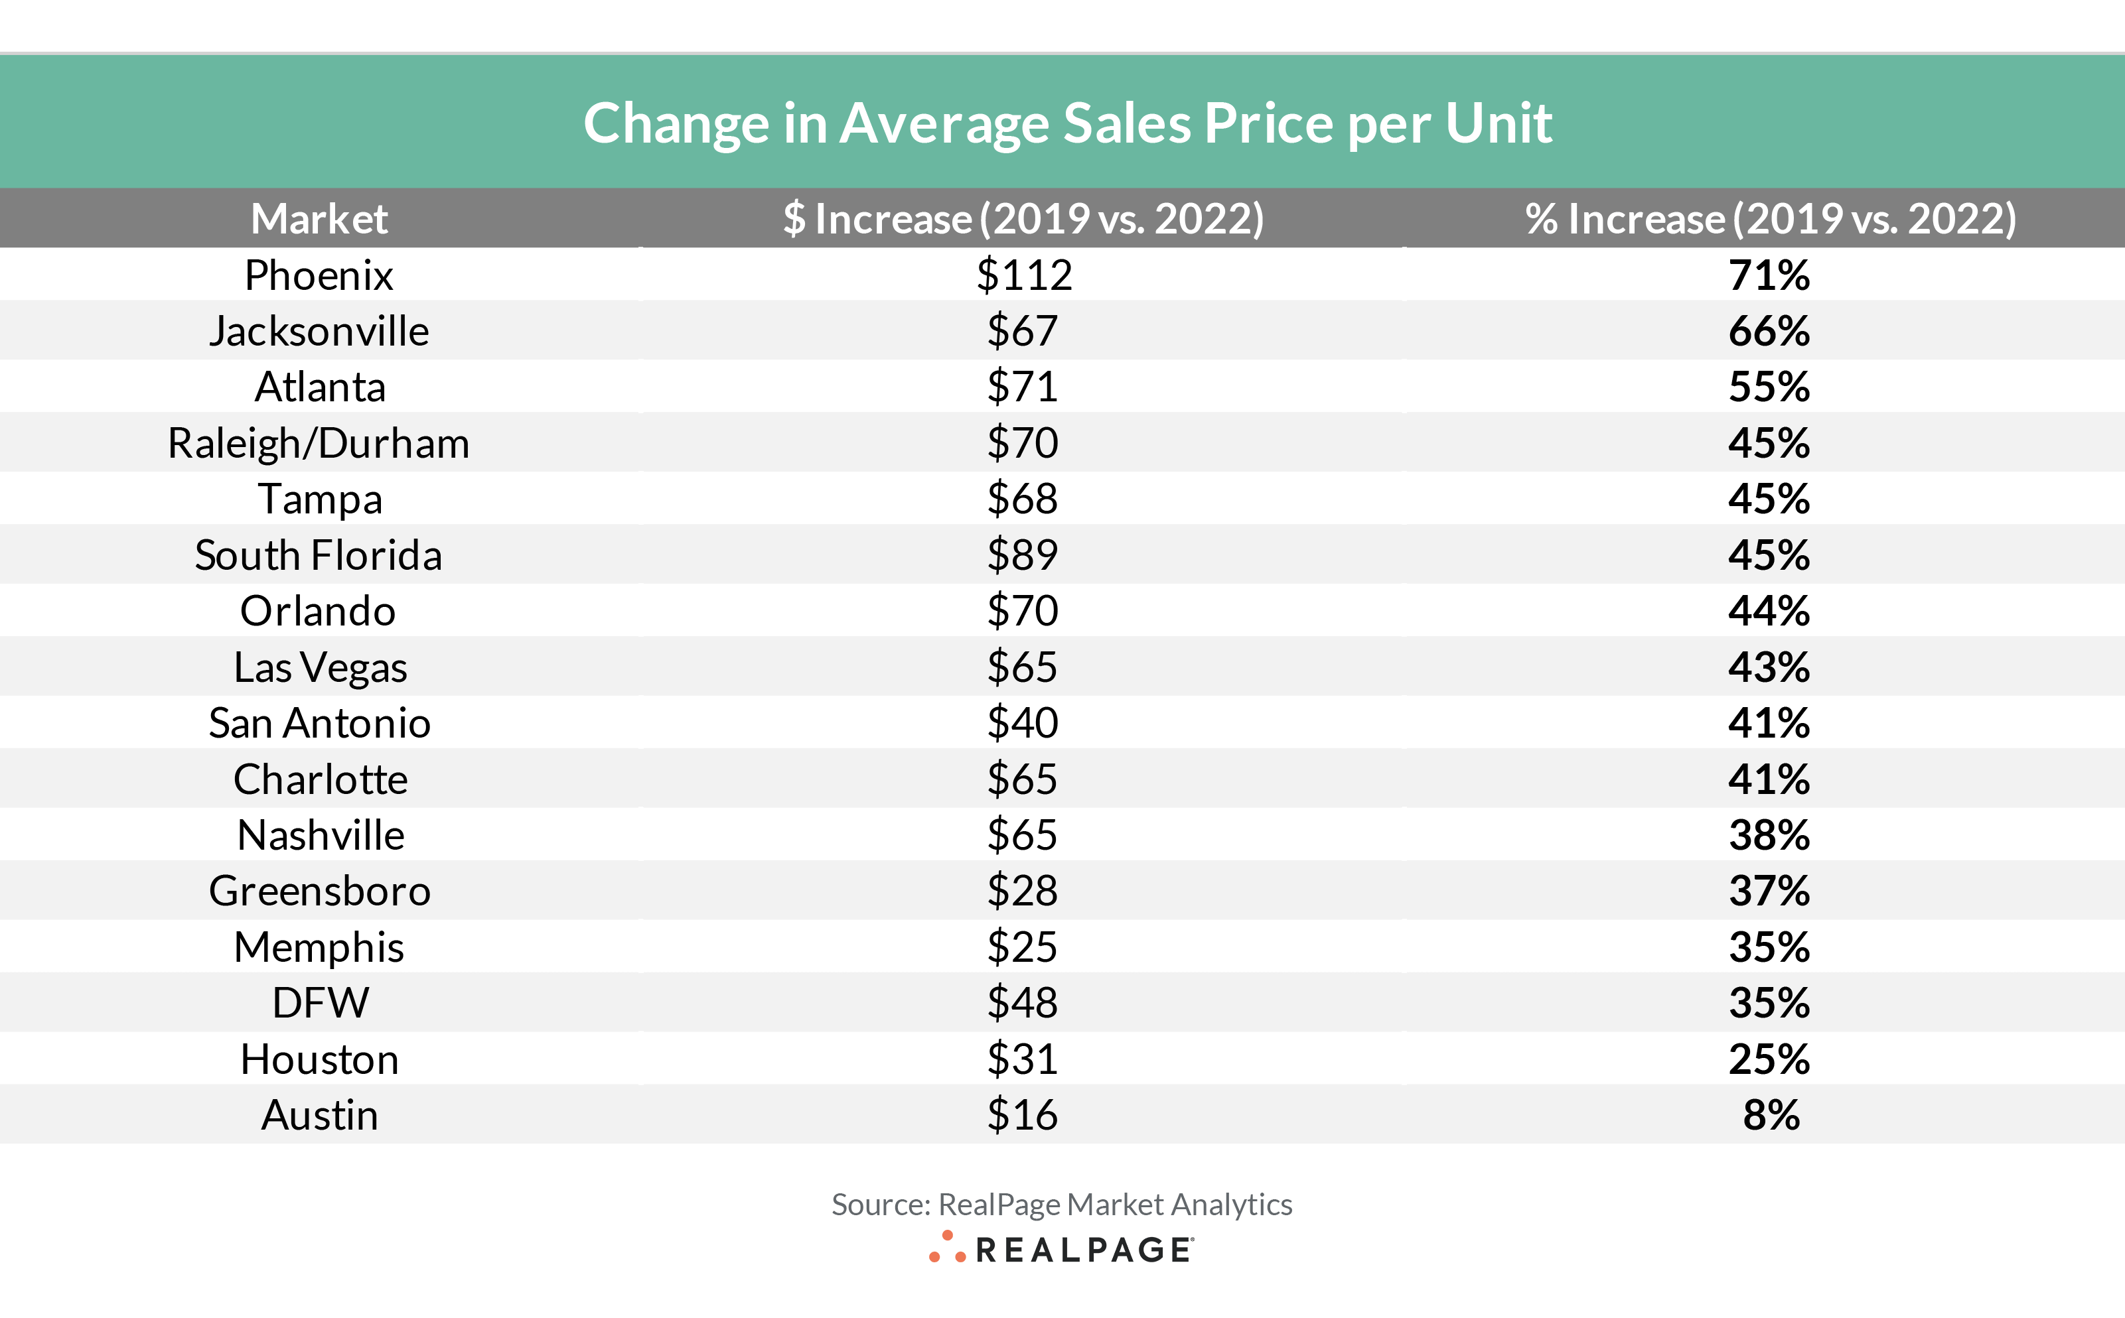Select the $ Increase (2019 vs. 2022) header
This screenshot has width=2125, height=1318.
click(1023, 218)
